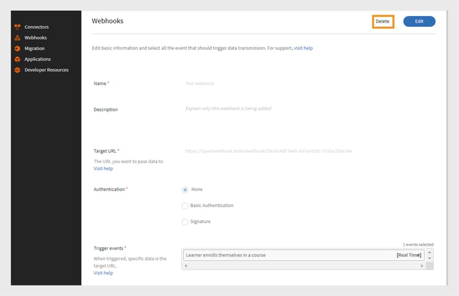
Task: Open Connectors from the sidebar menu
Action: click(x=36, y=27)
